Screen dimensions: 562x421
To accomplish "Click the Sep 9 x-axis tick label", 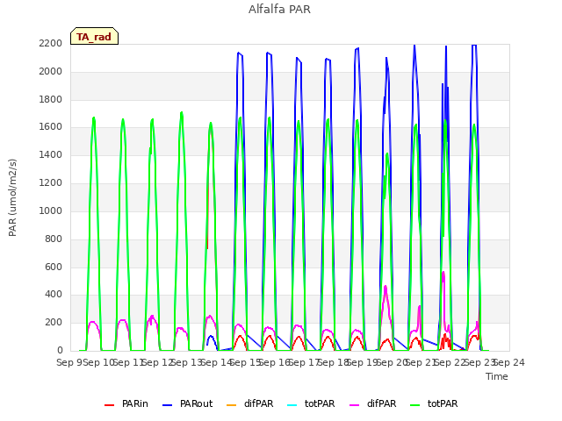I will pos(70,362).
